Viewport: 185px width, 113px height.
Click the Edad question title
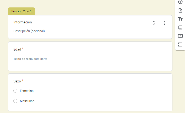[x=17, y=49]
